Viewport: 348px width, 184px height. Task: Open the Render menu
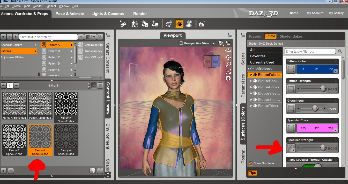(x=38, y=6)
